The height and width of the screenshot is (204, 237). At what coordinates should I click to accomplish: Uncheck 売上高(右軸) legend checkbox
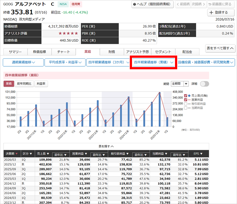point(186,96)
